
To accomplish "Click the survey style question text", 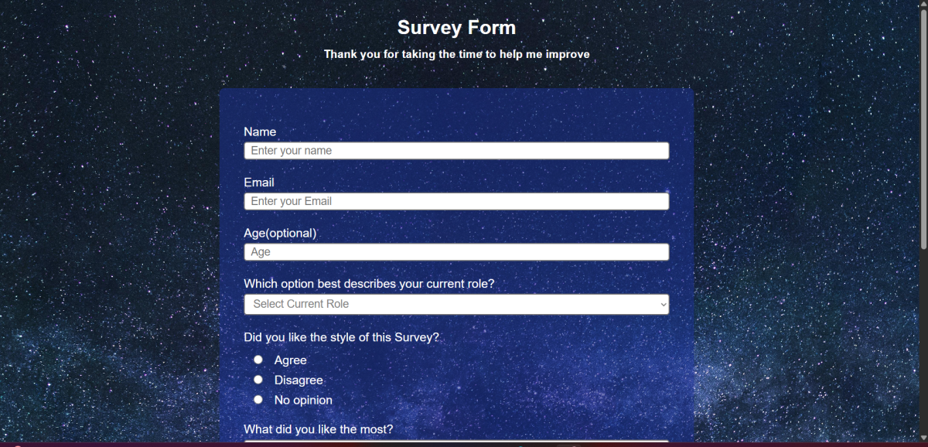I will tap(341, 337).
